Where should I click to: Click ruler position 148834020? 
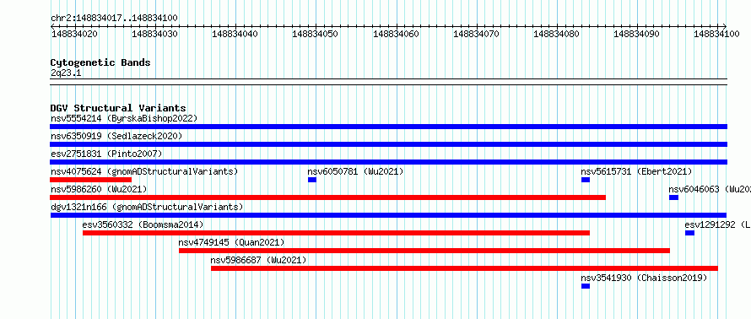click(75, 34)
